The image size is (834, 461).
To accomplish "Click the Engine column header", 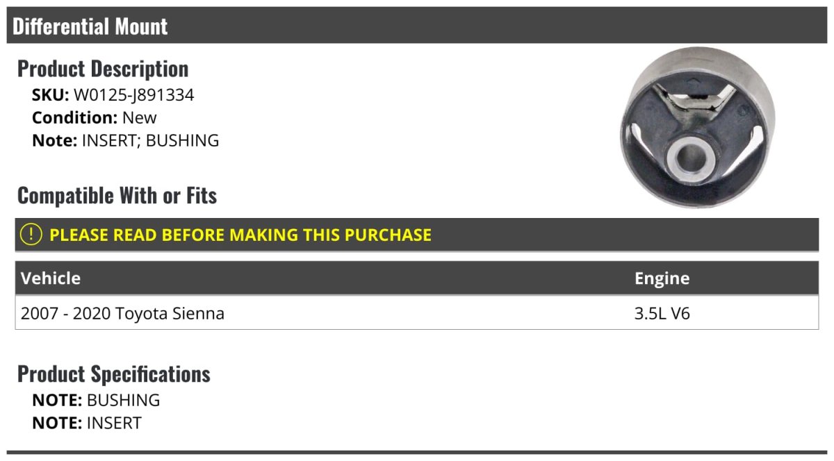I will [x=662, y=278].
